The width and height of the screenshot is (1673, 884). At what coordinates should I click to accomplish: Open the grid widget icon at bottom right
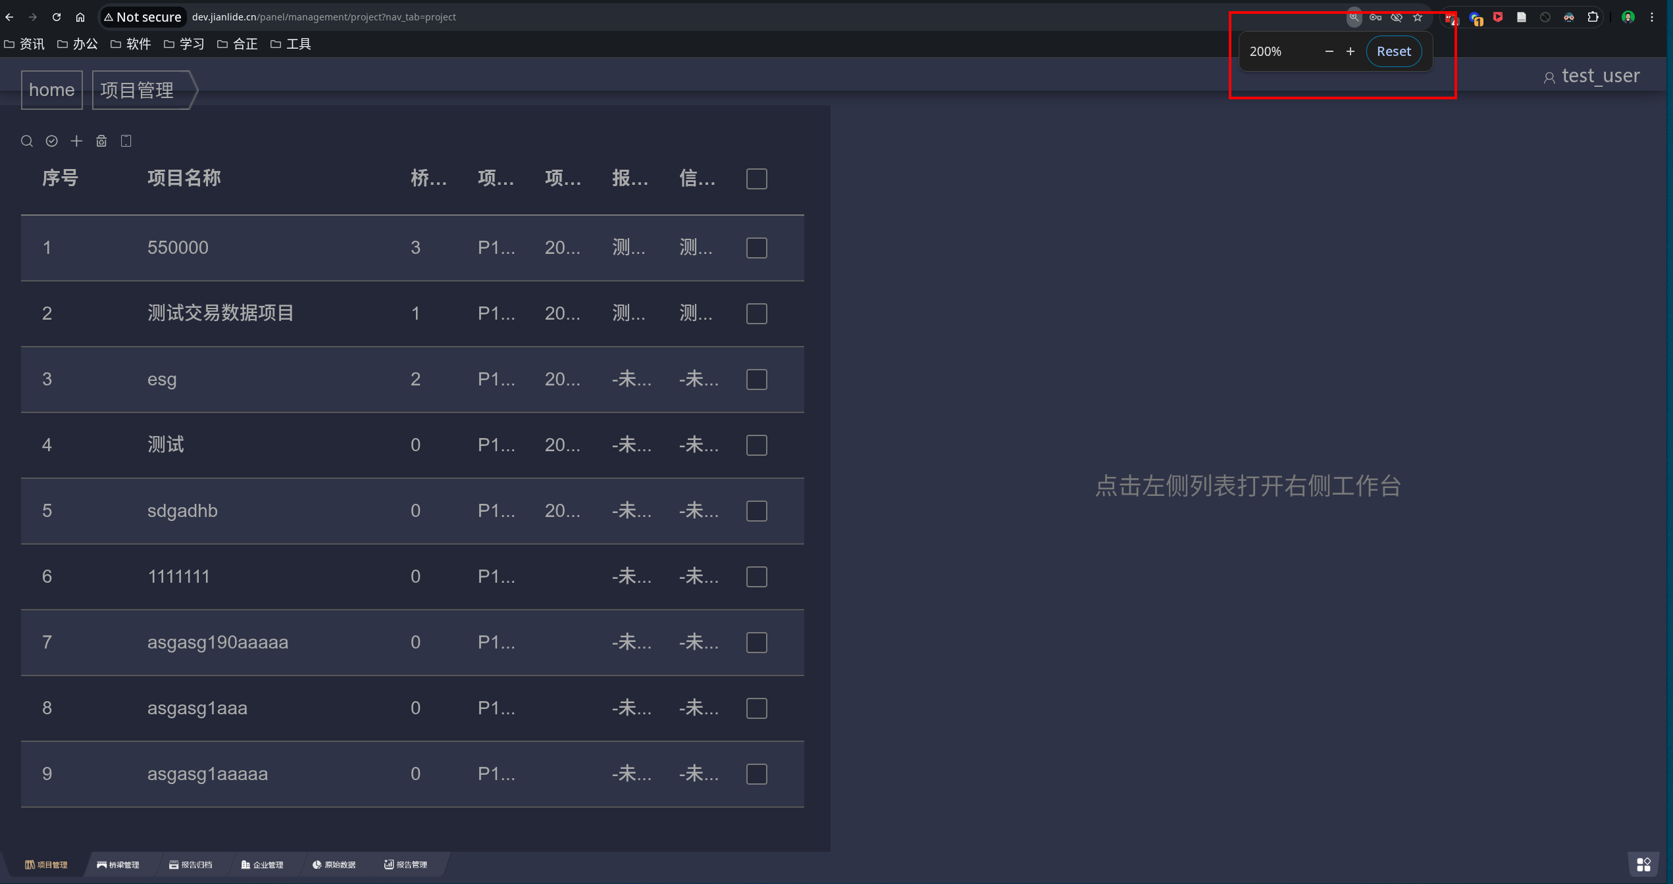tap(1643, 864)
